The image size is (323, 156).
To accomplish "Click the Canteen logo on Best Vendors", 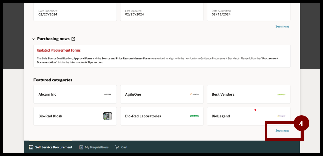I will click(281, 94).
